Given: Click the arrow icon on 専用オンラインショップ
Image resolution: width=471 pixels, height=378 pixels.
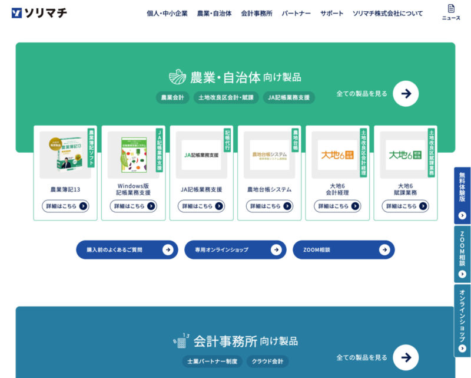Looking at the screenshot, I should pos(276,249).
